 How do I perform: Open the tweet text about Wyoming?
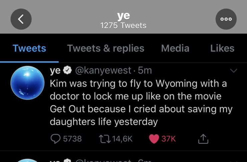(140, 103)
